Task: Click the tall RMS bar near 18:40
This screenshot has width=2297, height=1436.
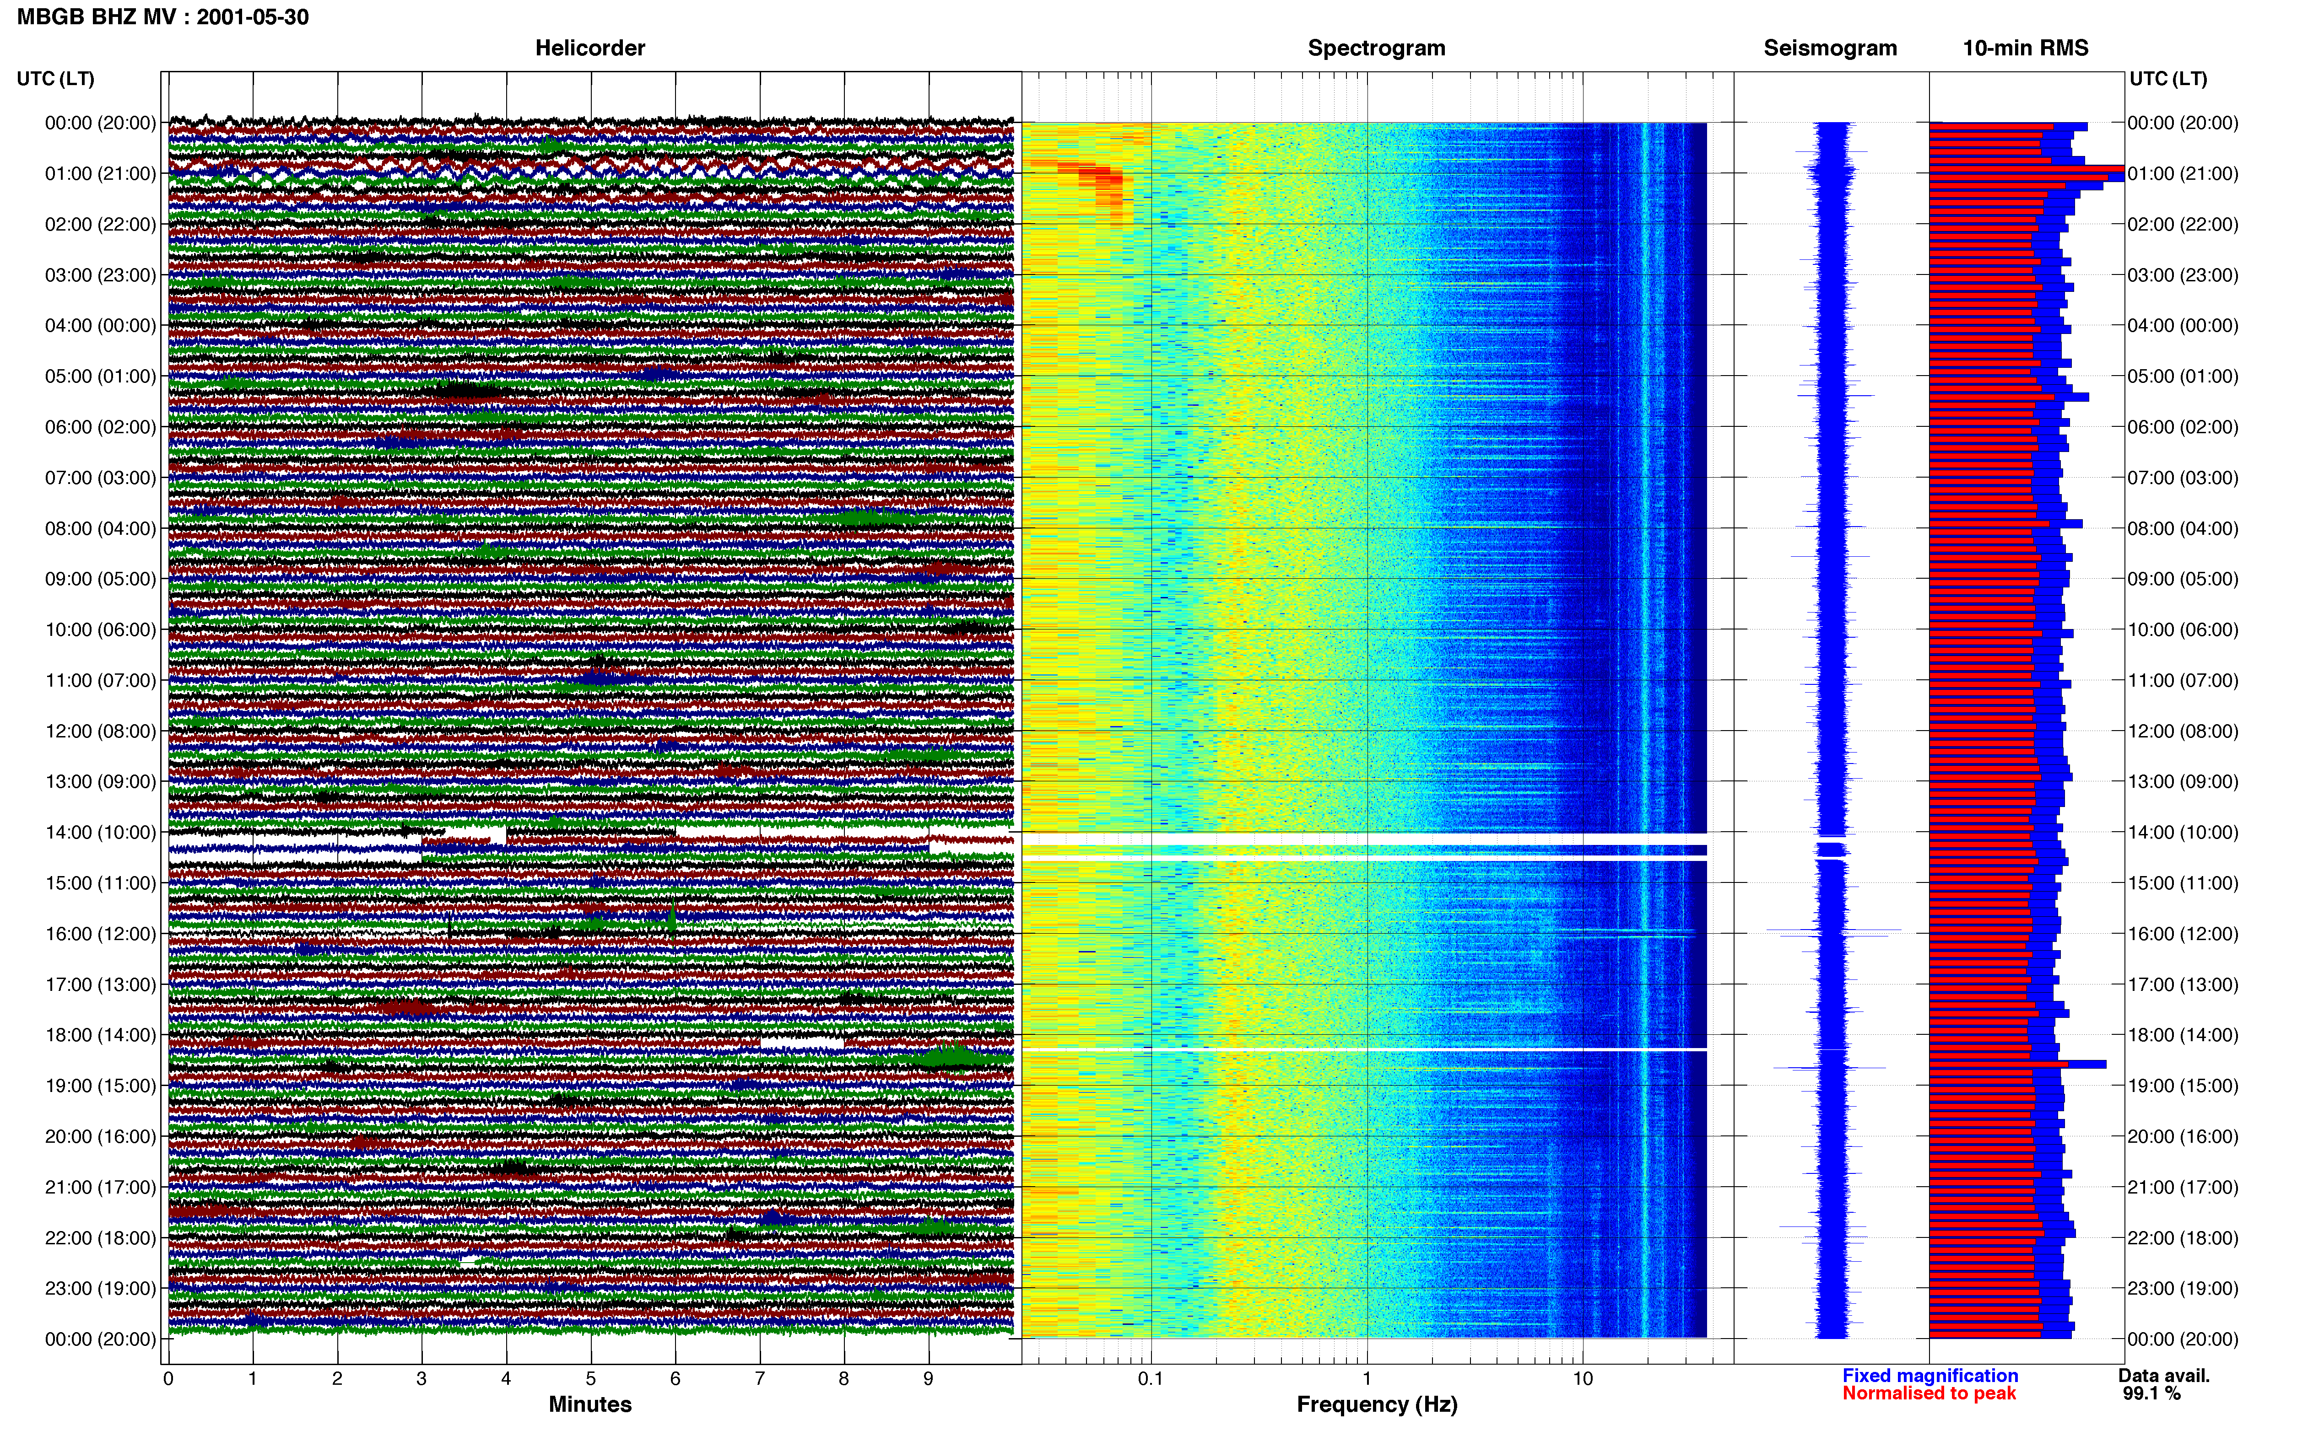Action: [x=2018, y=1064]
